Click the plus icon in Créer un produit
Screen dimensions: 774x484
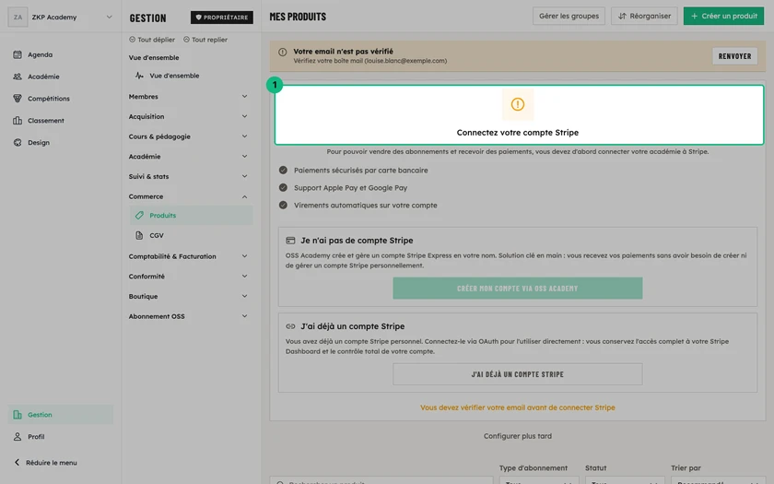694,17
